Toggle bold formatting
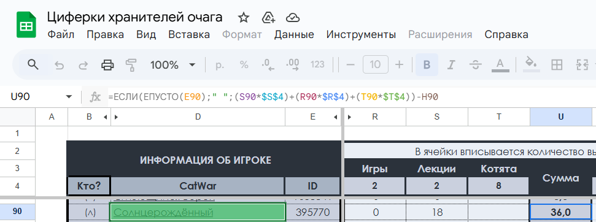 pyautogui.click(x=427, y=65)
